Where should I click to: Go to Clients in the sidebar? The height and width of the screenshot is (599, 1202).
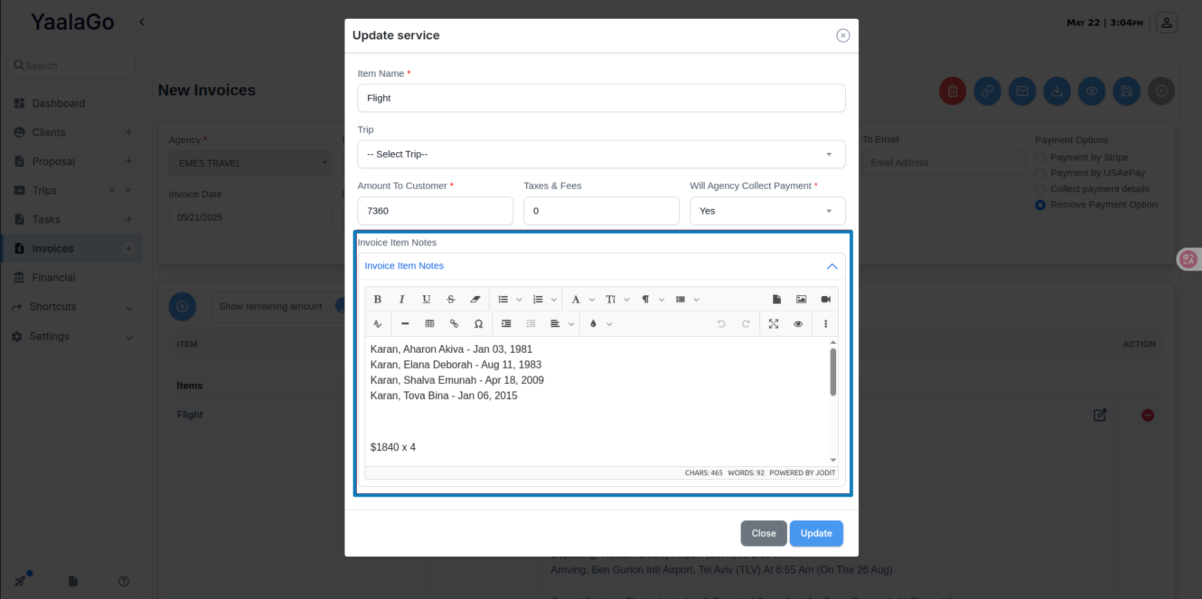click(49, 133)
